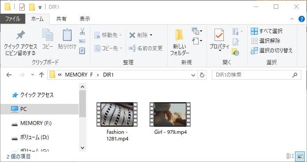Go up one folder level

41,75
